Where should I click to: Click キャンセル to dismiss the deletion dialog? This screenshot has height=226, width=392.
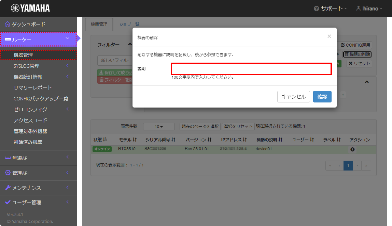[x=293, y=97]
